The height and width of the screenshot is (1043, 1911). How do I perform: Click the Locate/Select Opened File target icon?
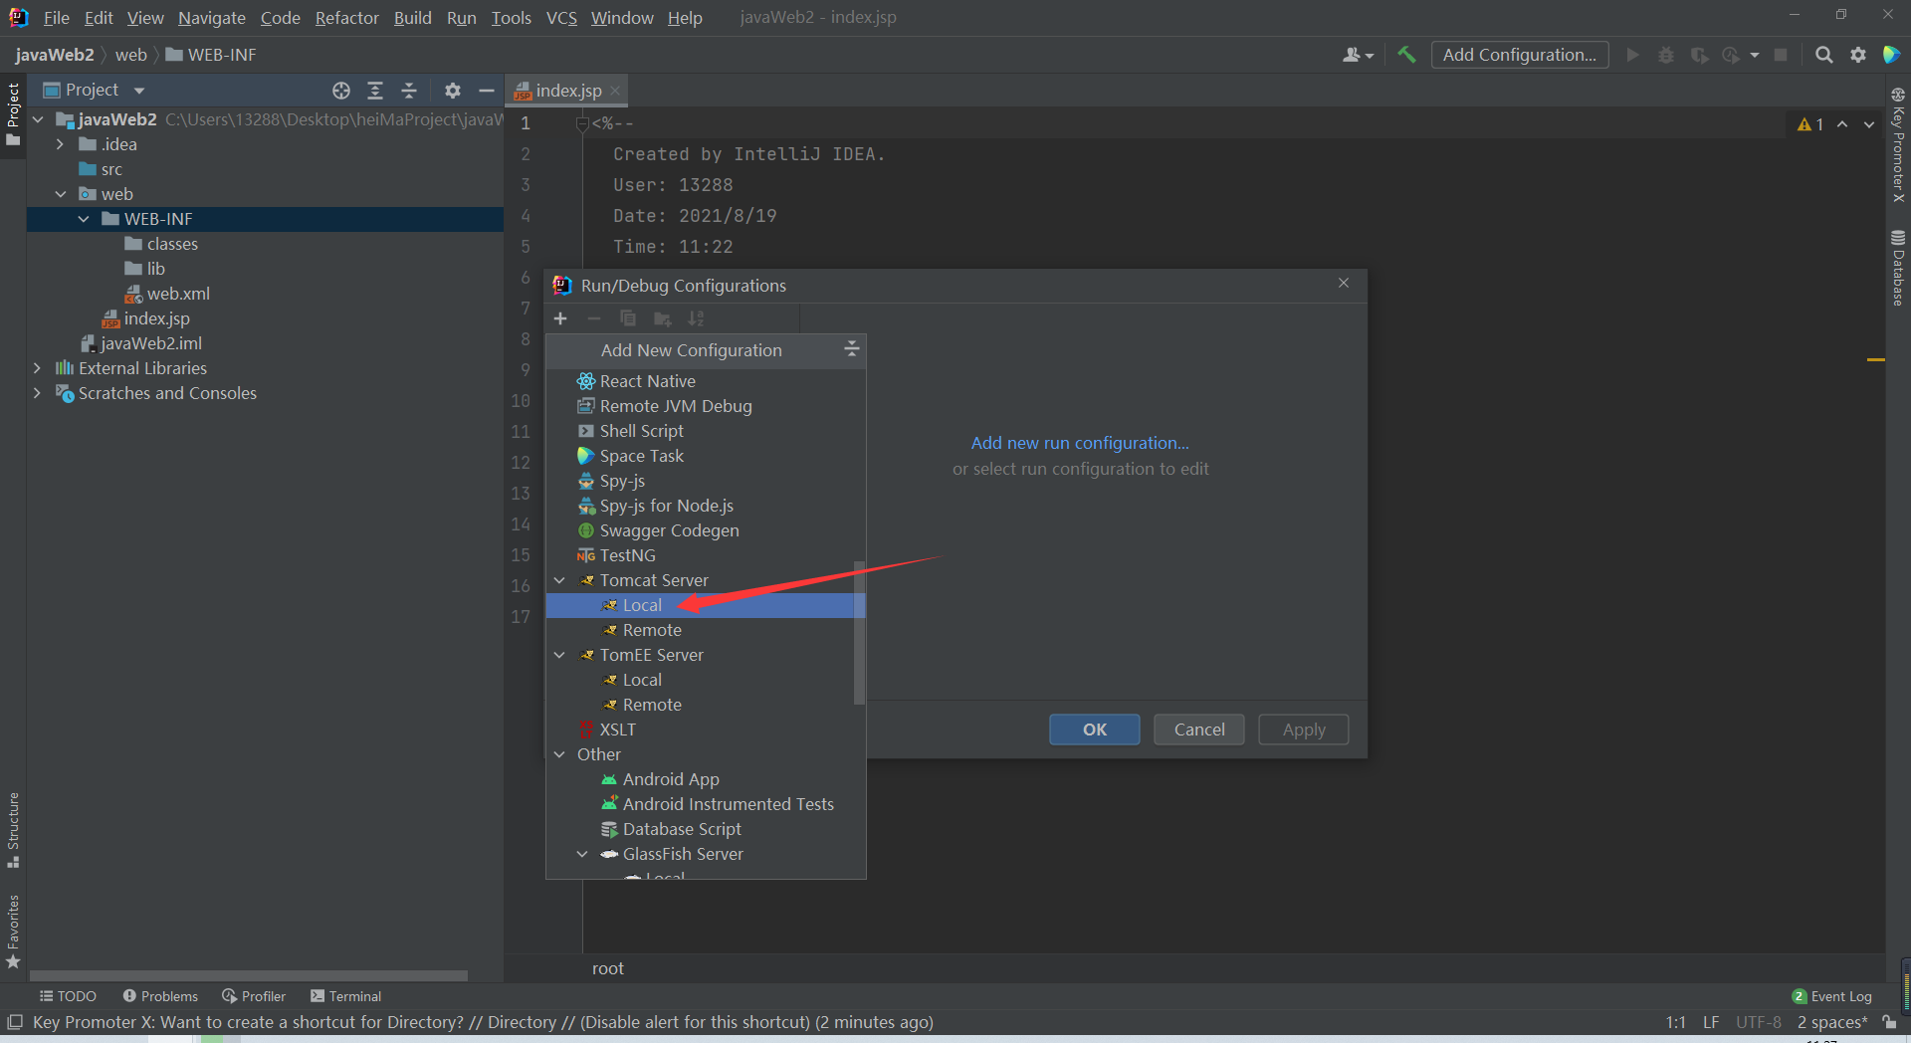pyautogui.click(x=341, y=91)
